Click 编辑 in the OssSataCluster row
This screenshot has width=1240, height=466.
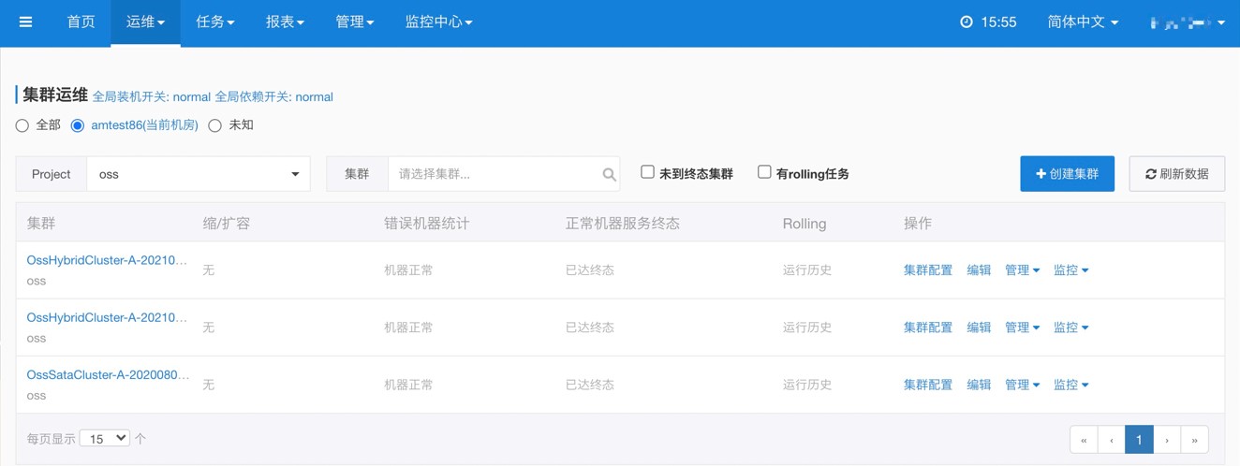[x=979, y=384]
